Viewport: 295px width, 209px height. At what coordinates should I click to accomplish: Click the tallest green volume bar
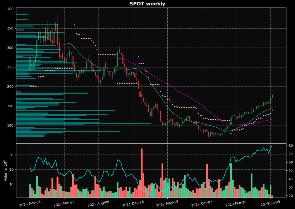(x=231, y=180)
